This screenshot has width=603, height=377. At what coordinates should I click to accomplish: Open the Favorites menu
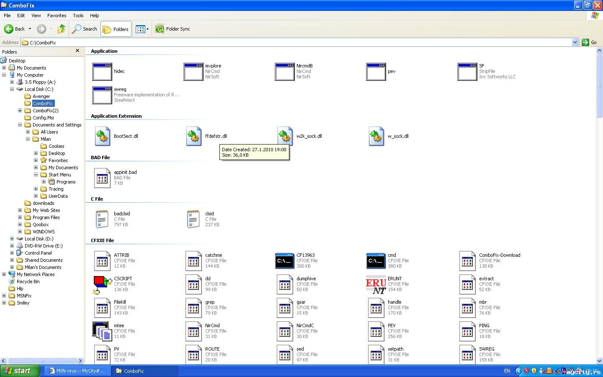[57, 15]
